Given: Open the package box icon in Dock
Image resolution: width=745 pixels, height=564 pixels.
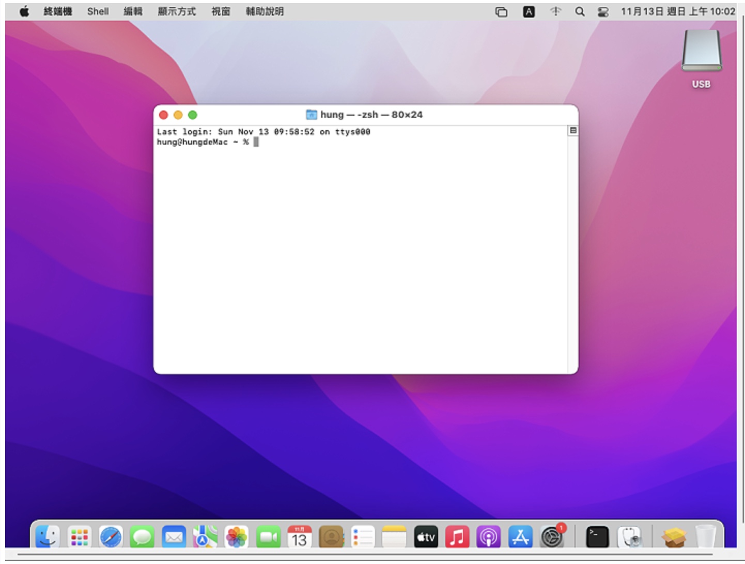Looking at the screenshot, I should click(674, 537).
